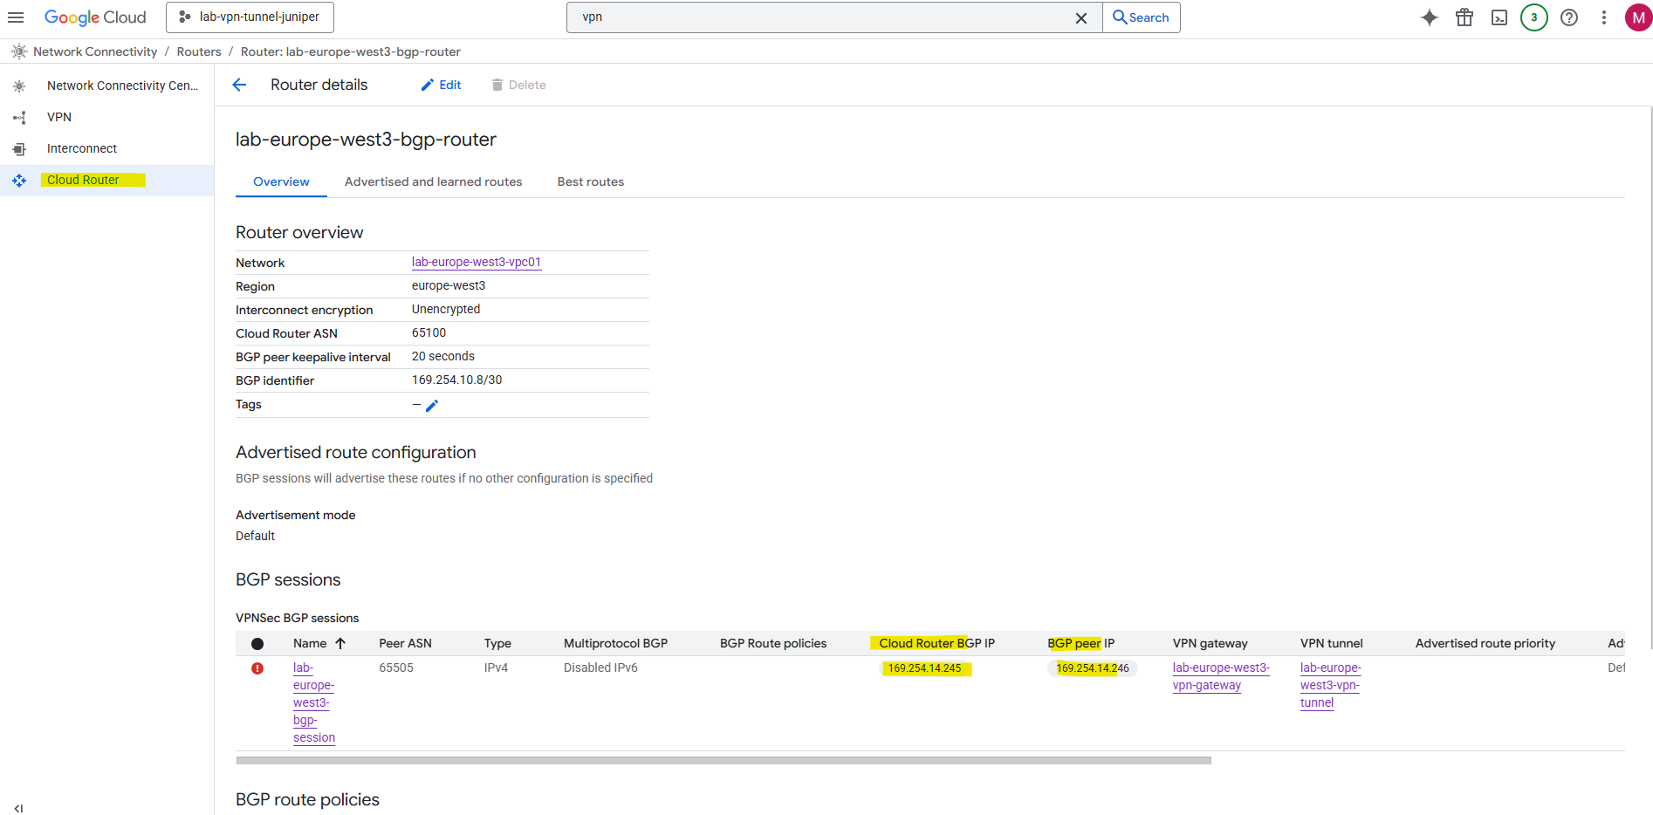
Task: Go to Google Cloud home logo
Action: [x=95, y=17]
